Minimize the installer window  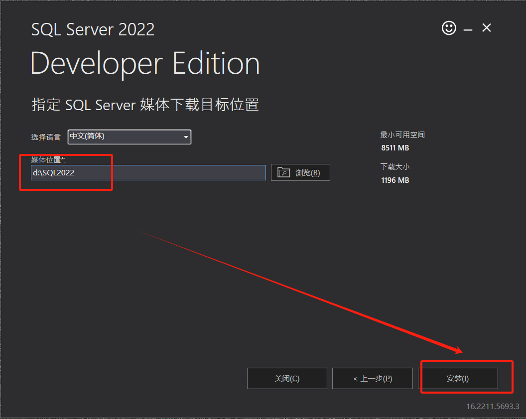coord(467,28)
